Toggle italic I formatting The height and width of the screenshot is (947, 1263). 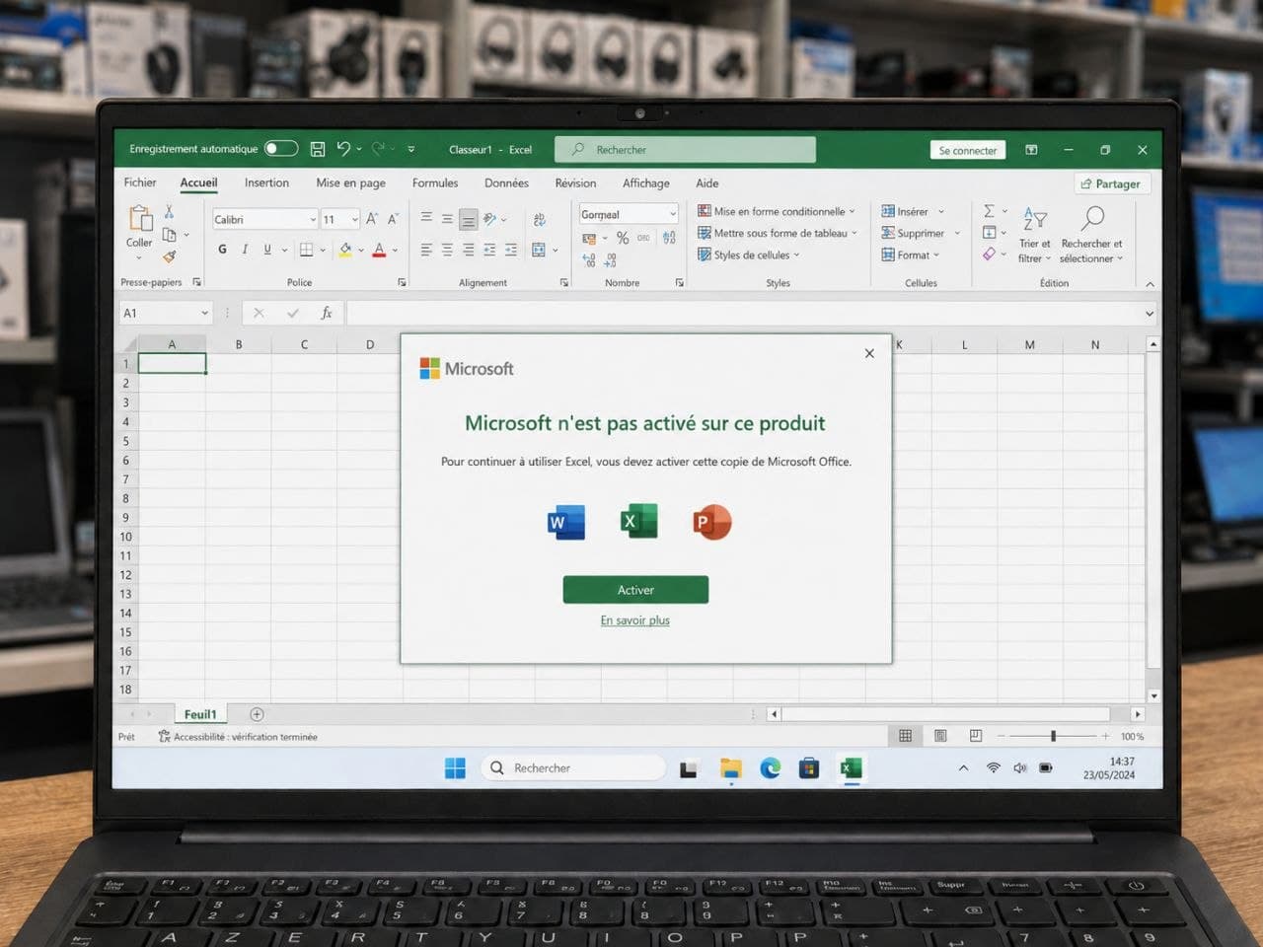point(244,250)
